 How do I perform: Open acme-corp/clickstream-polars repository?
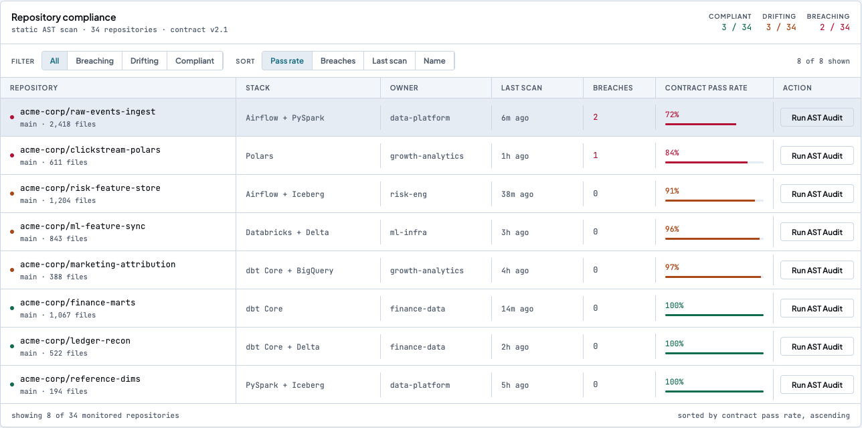tap(90, 150)
